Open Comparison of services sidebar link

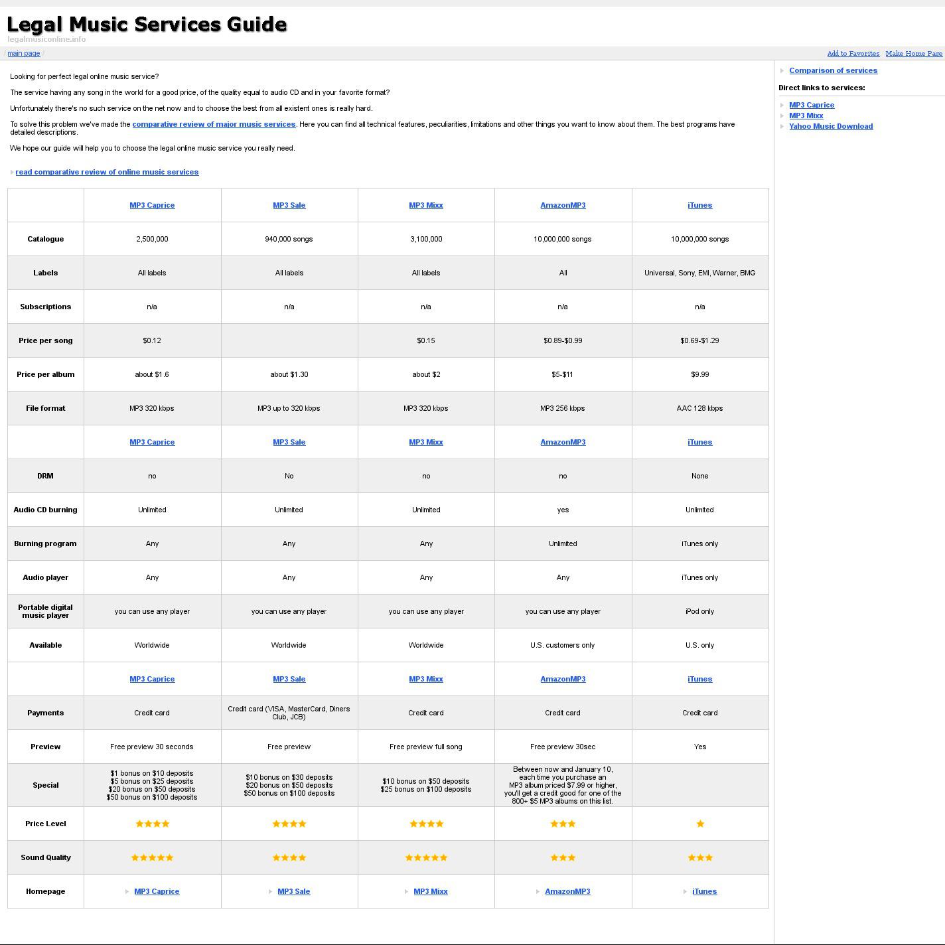(833, 71)
